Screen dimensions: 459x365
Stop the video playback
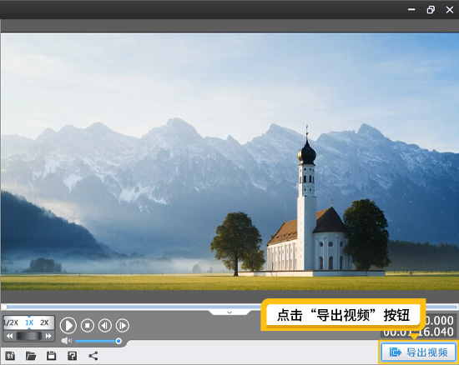click(88, 325)
